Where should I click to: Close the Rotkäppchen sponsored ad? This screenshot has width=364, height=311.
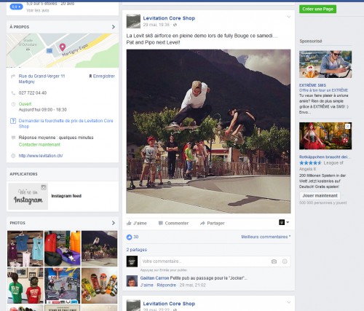(347, 126)
